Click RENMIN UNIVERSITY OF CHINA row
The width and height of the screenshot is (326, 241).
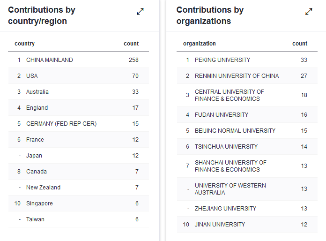[x=237, y=76]
